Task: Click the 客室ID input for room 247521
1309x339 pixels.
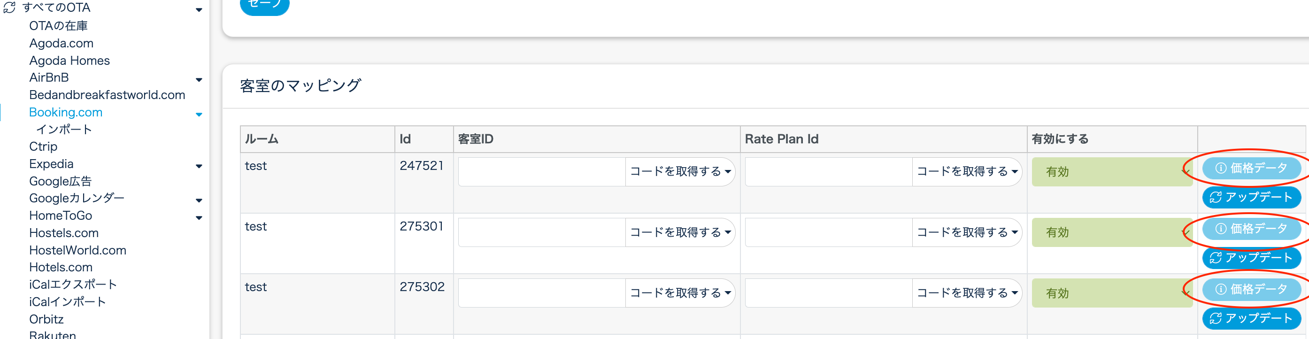Action: (541, 172)
